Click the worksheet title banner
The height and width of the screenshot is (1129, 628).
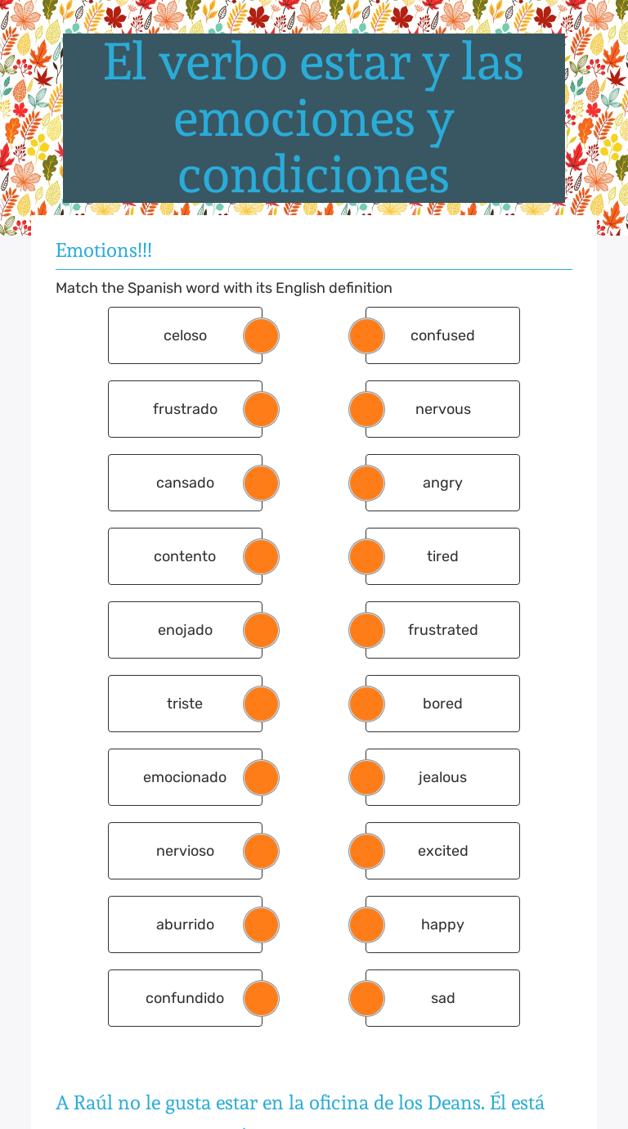tap(314, 118)
